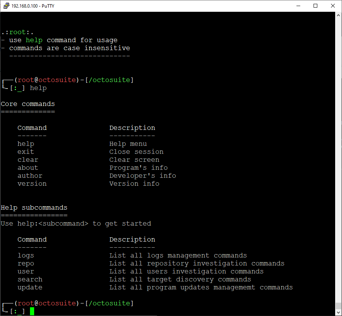The image size is (342, 316).
Task: Click the 'repo' subcommand in the list
Action: coord(26,264)
